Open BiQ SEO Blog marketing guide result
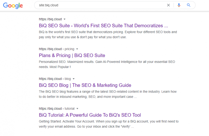209x136 pixels. (85, 85)
